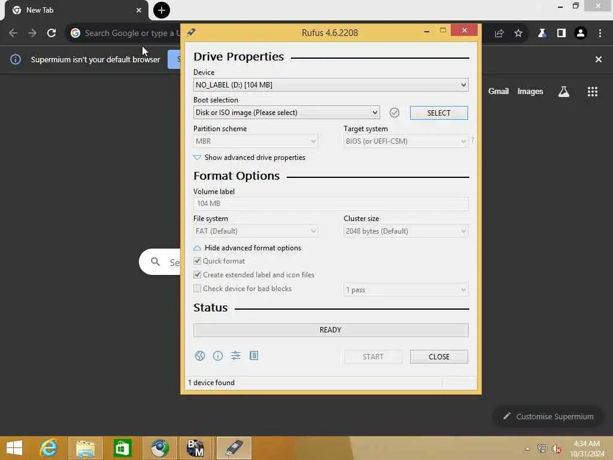Screen dimensions: 613x460
Task: Open the browser three-dot menu
Action: pos(600,34)
